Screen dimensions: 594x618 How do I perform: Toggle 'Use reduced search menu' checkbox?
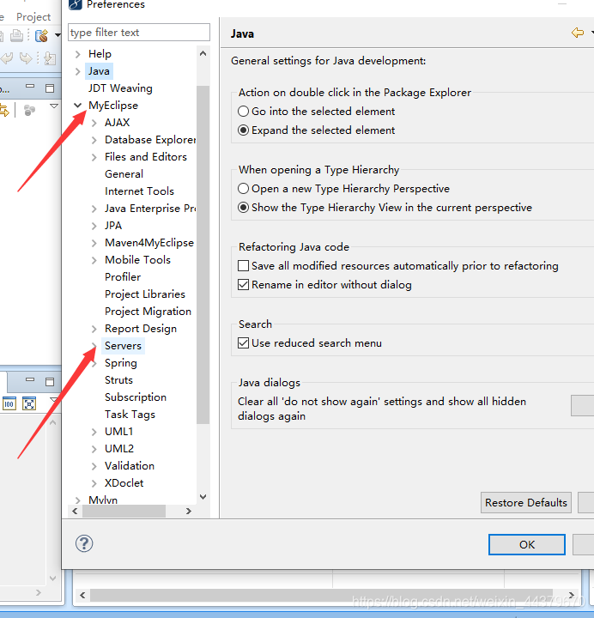pyautogui.click(x=243, y=342)
